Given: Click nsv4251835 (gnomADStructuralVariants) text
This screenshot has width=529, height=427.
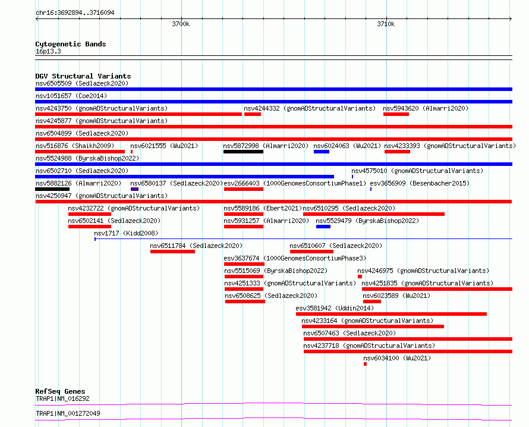Looking at the screenshot, I should coord(427,283).
